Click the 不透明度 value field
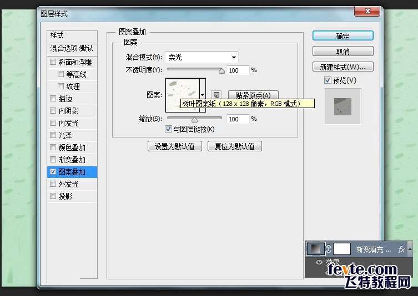The width and height of the screenshot is (418, 296). click(238, 70)
